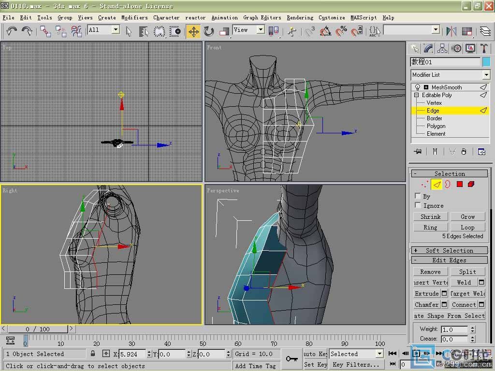Click the object color swatch
495x371 pixels.
click(486, 61)
